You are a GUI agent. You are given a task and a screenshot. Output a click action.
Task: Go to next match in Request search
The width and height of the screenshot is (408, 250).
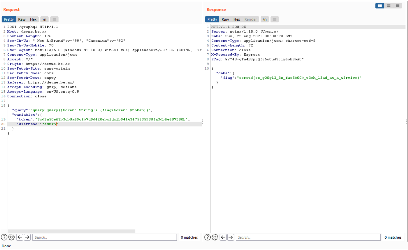(27, 237)
